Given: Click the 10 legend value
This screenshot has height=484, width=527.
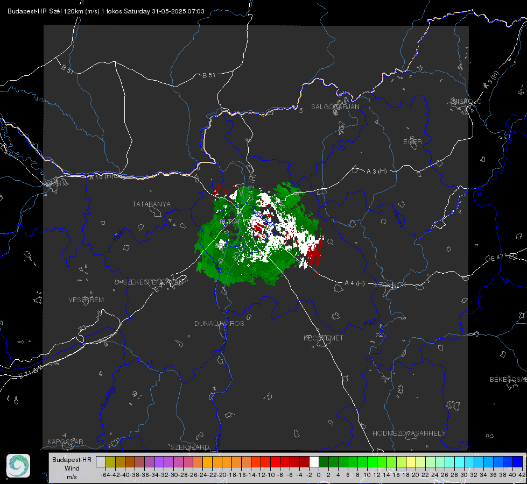Looking at the screenshot, I should 367,475.
